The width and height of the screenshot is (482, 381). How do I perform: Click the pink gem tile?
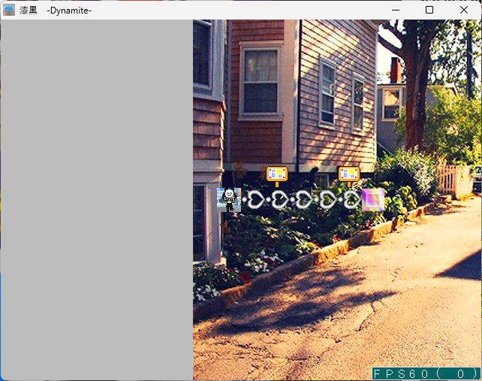coord(373,200)
